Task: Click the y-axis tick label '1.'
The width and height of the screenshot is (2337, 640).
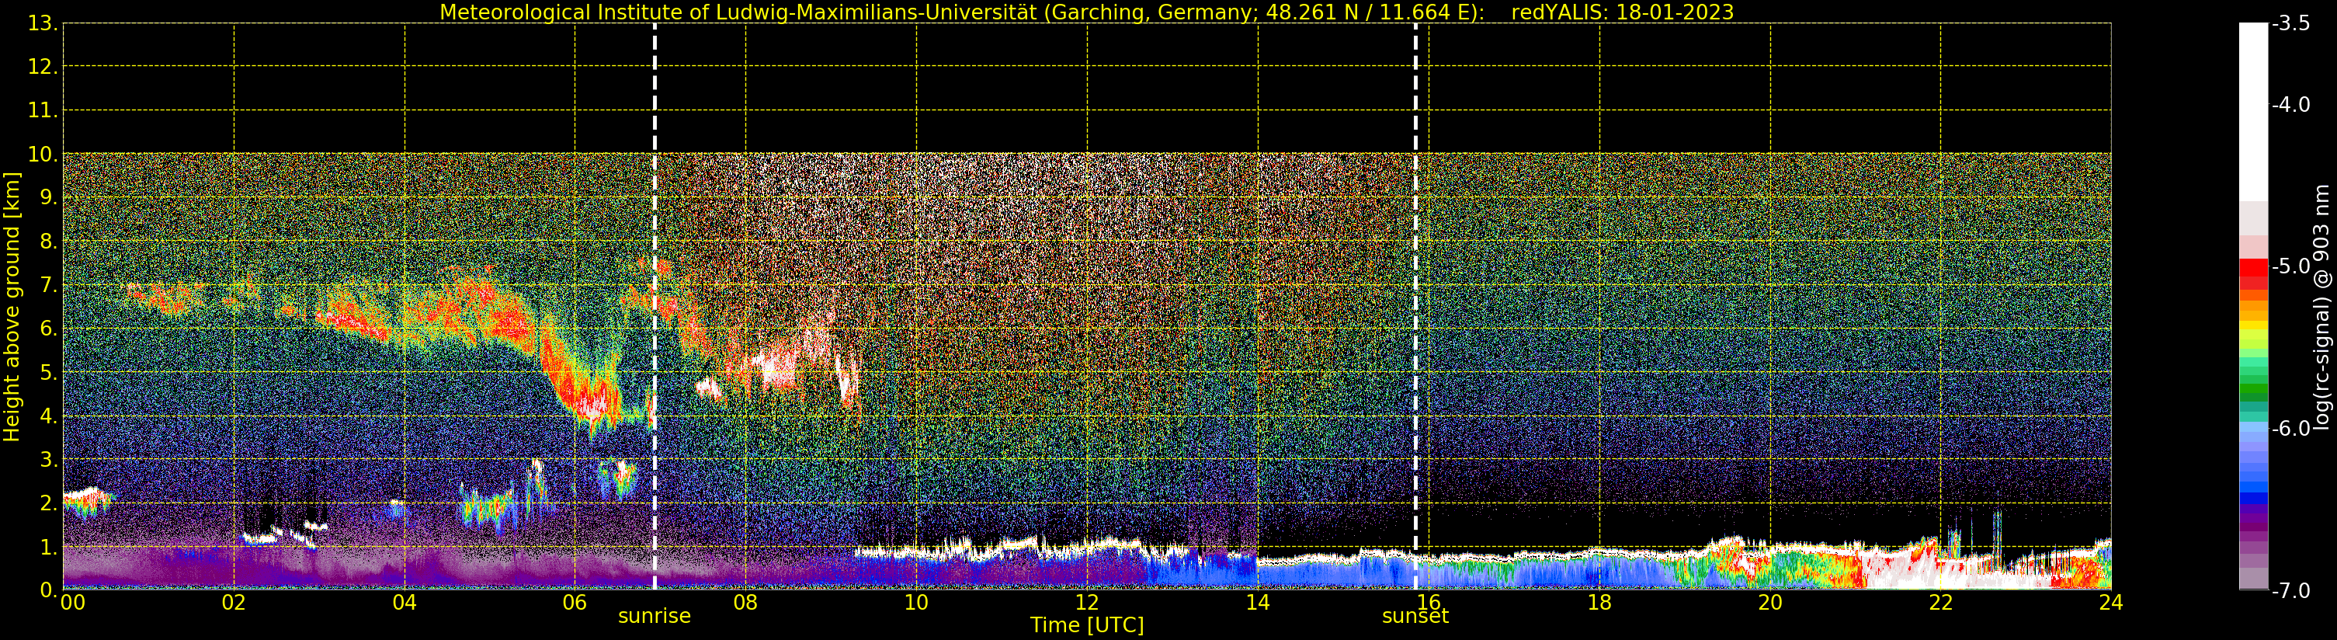Action: pyautogui.click(x=49, y=547)
